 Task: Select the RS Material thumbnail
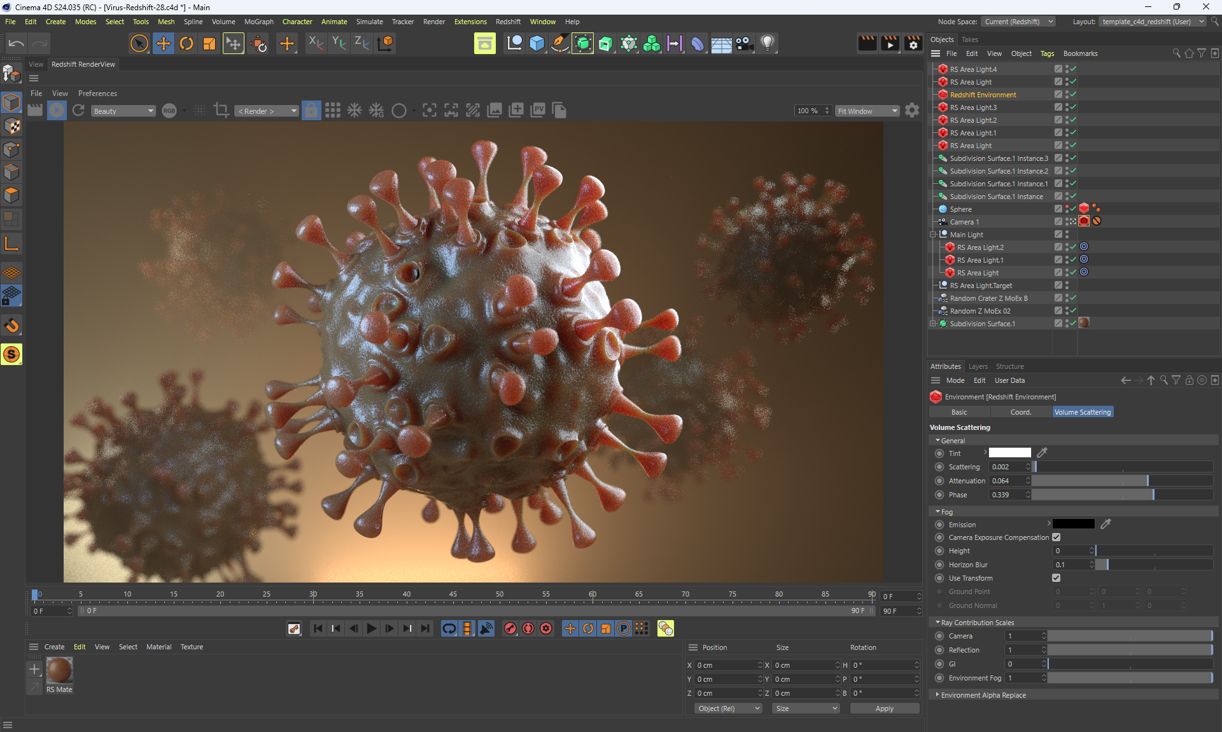(x=59, y=670)
